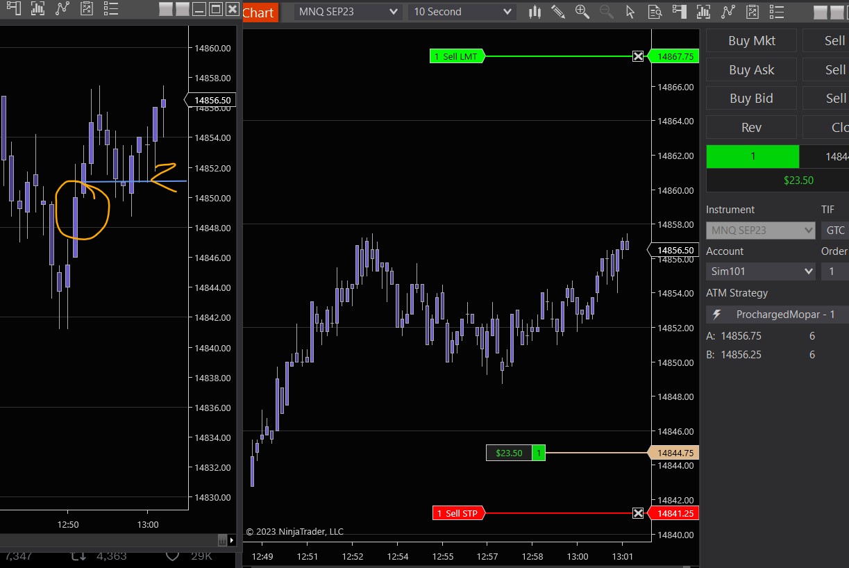Image resolution: width=849 pixels, height=568 pixels.
Task: Click 14856.50 last price marker in left chart
Action: (212, 100)
